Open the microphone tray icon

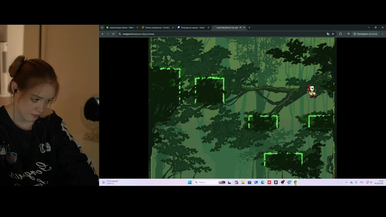(356, 182)
